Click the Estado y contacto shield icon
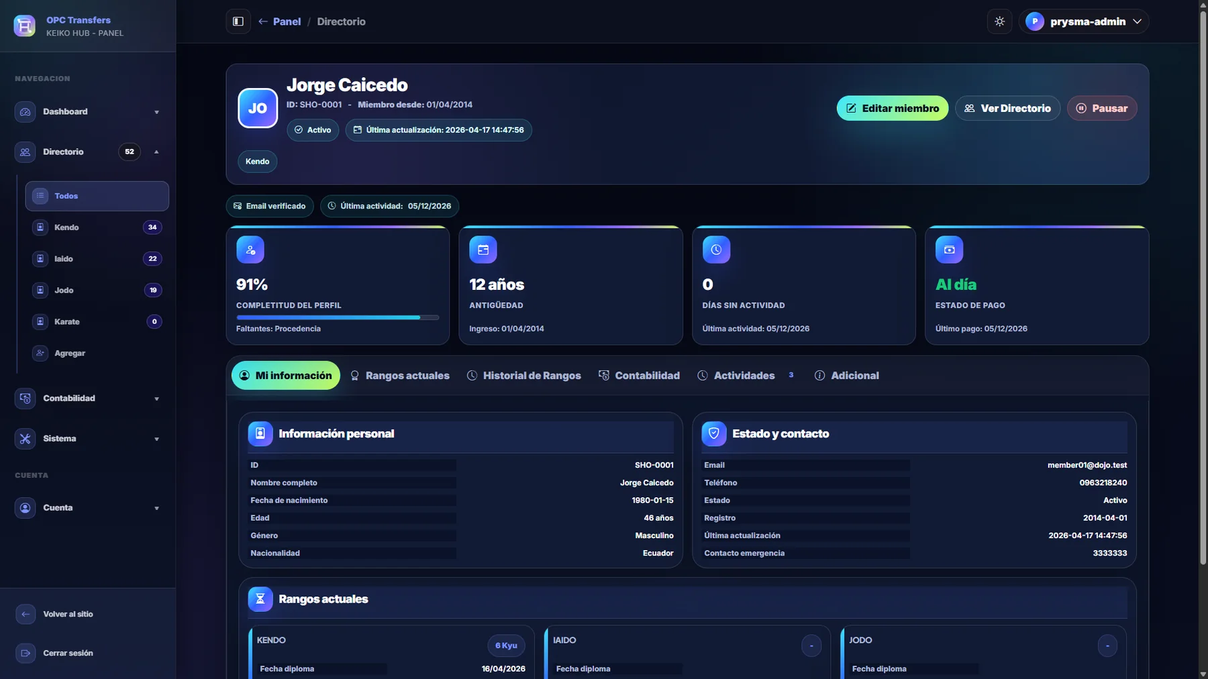Viewport: 1208px width, 679px height. click(x=714, y=433)
